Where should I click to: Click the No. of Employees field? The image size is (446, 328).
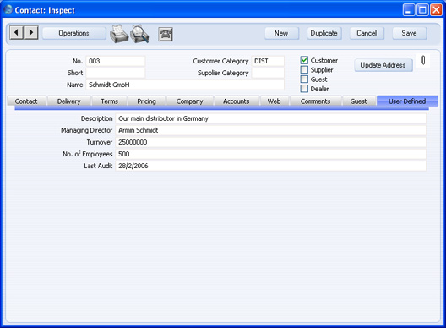(x=270, y=154)
